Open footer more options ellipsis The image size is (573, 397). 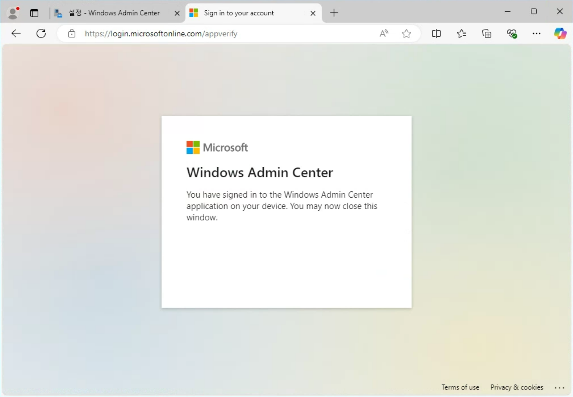[559, 388]
